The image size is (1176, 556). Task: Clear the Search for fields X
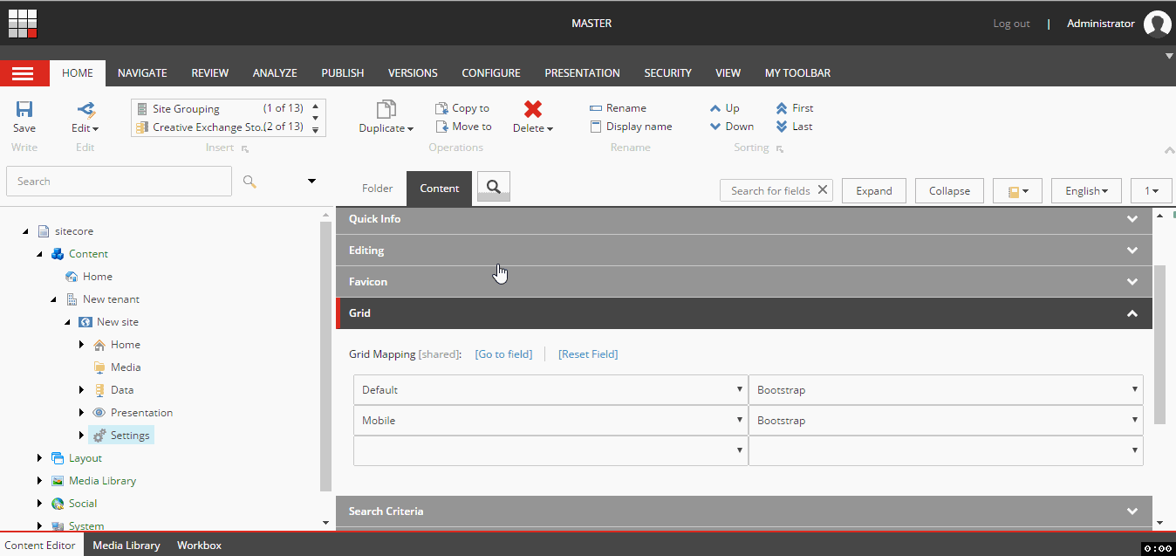point(823,190)
